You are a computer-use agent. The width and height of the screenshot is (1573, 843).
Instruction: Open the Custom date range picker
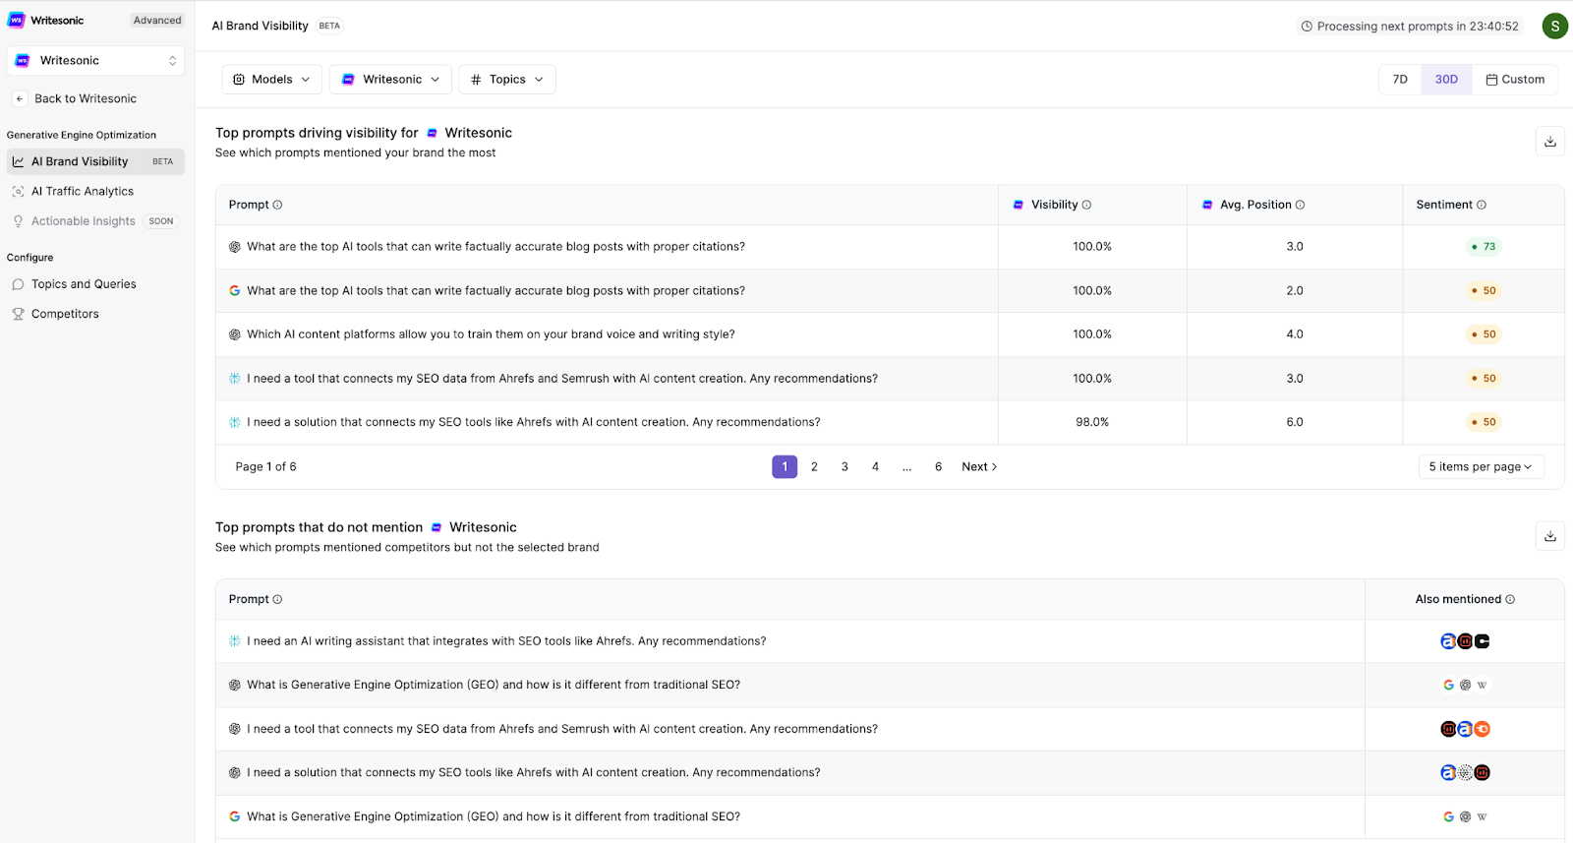point(1515,80)
